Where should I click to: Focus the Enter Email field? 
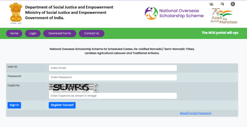point(113,68)
